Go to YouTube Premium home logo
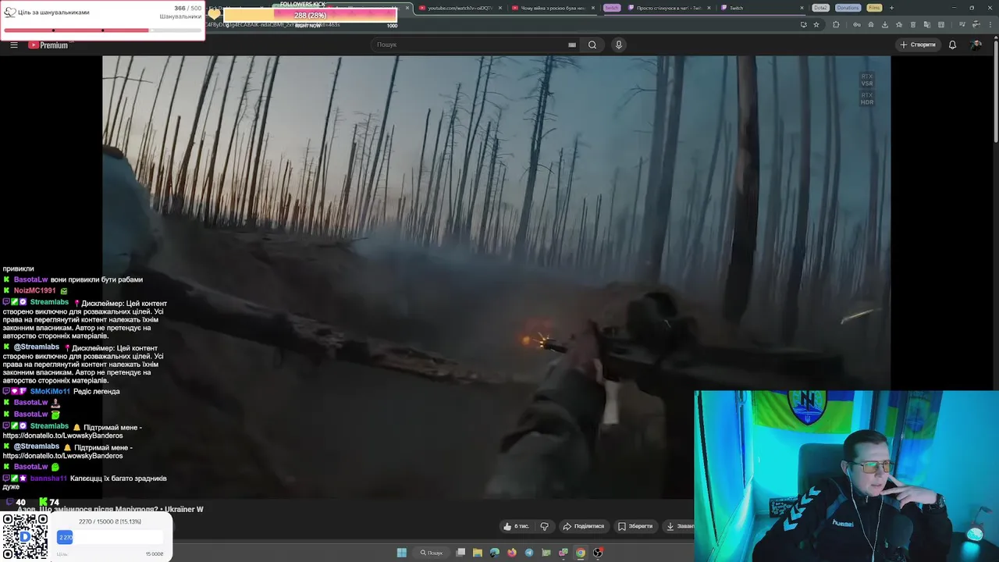This screenshot has width=999, height=562. (48, 45)
